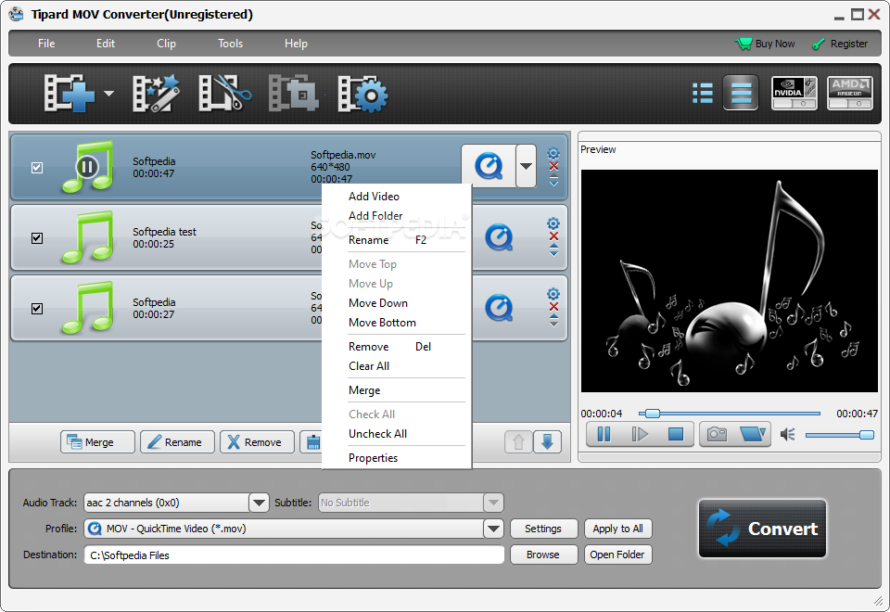Click the Register link

(x=840, y=44)
